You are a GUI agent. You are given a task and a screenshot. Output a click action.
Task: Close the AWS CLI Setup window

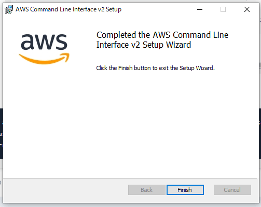247,9
